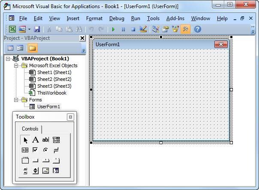Open the Run menu
This screenshot has width=259, height=190.
click(x=136, y=18)
